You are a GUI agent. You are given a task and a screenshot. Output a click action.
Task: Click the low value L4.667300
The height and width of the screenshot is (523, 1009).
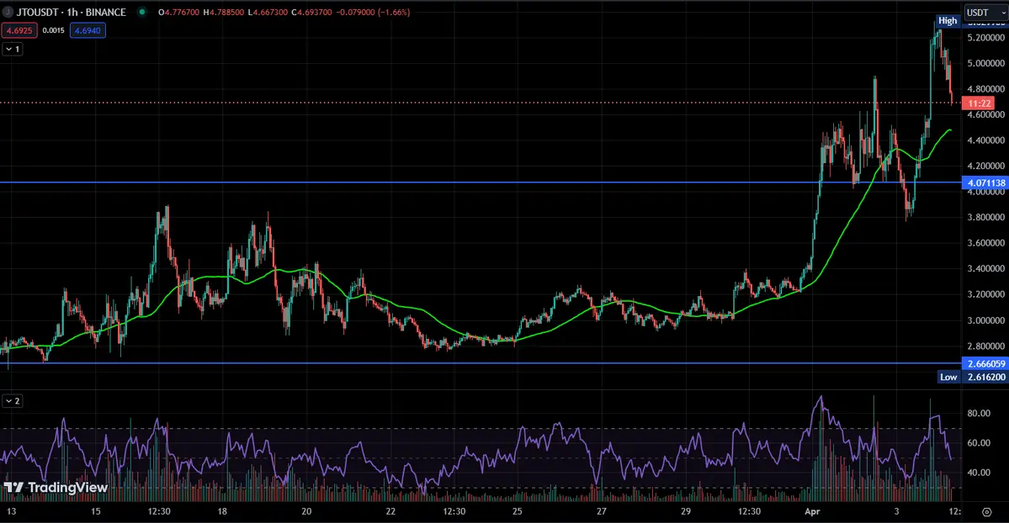[268, 13]
